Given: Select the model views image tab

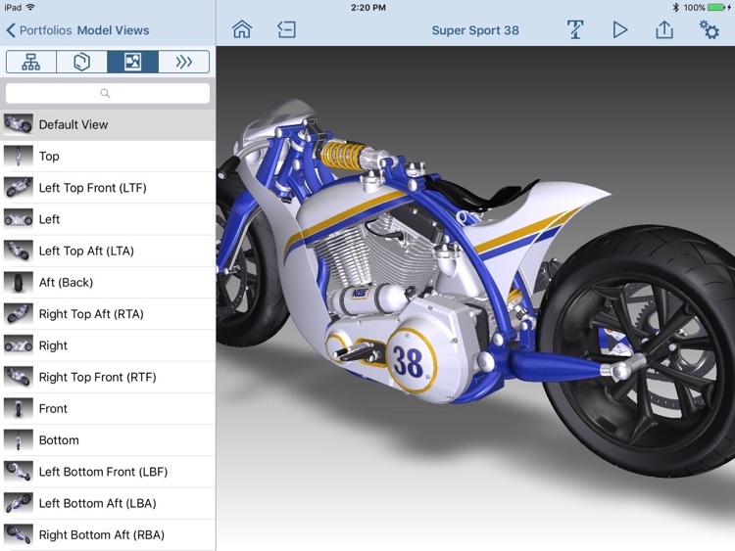Looking at the screenshot, I should click(x=132, y=62).
